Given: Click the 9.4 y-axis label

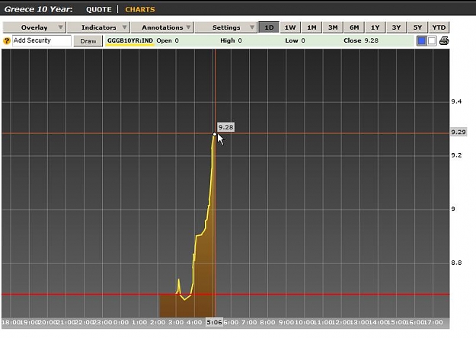Looking at the screenshot, I should pos(456,101).
